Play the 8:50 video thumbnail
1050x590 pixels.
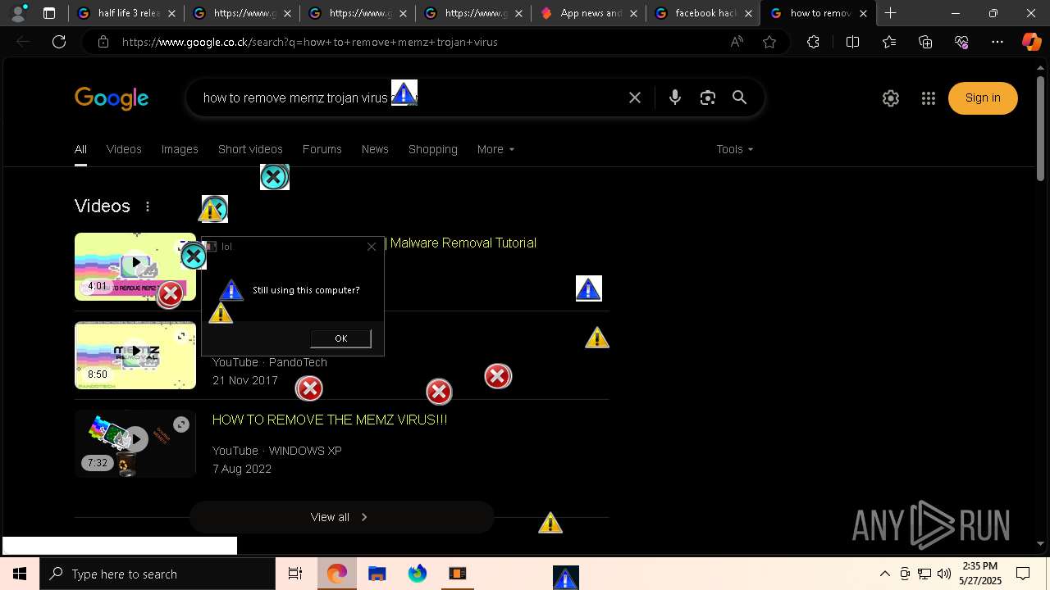click(x=135, y=355)
